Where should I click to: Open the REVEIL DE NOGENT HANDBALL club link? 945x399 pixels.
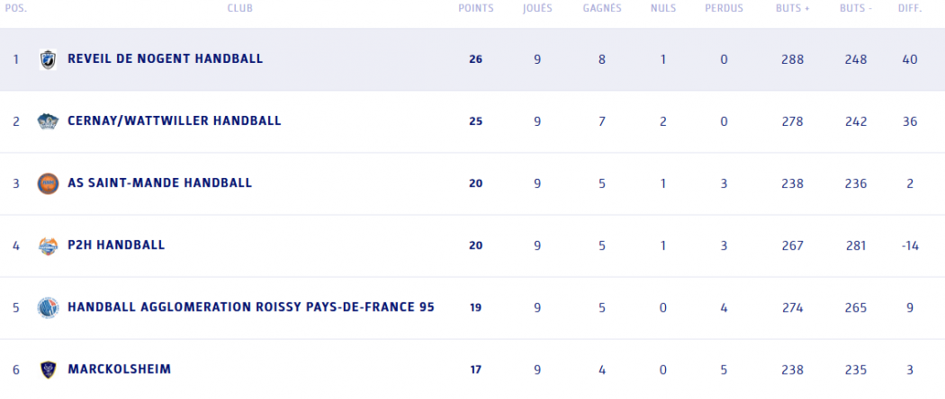pyautogui.click(x=165, y=59)
